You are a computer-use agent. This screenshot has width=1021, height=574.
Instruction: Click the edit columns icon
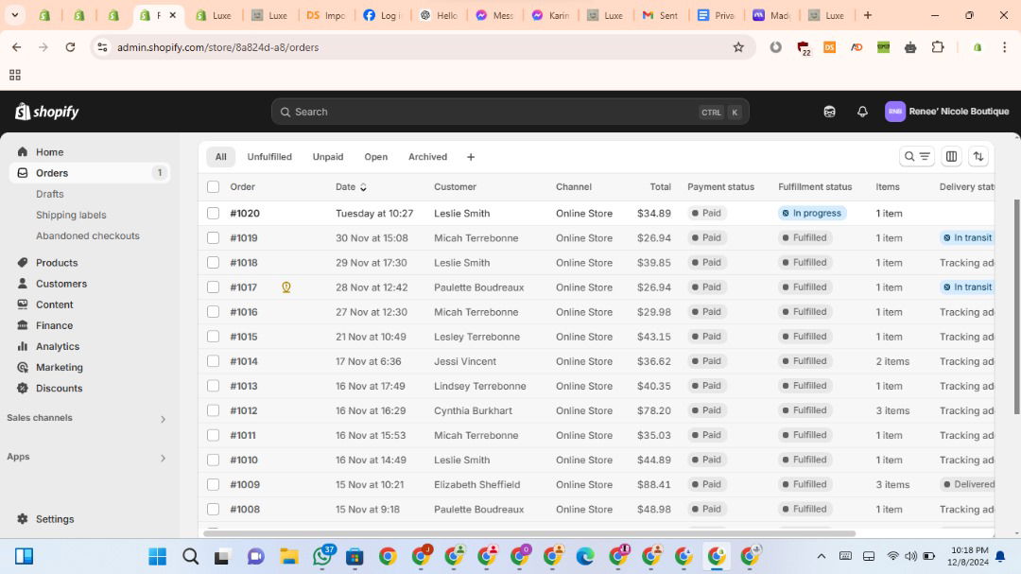tap(951, 157)
